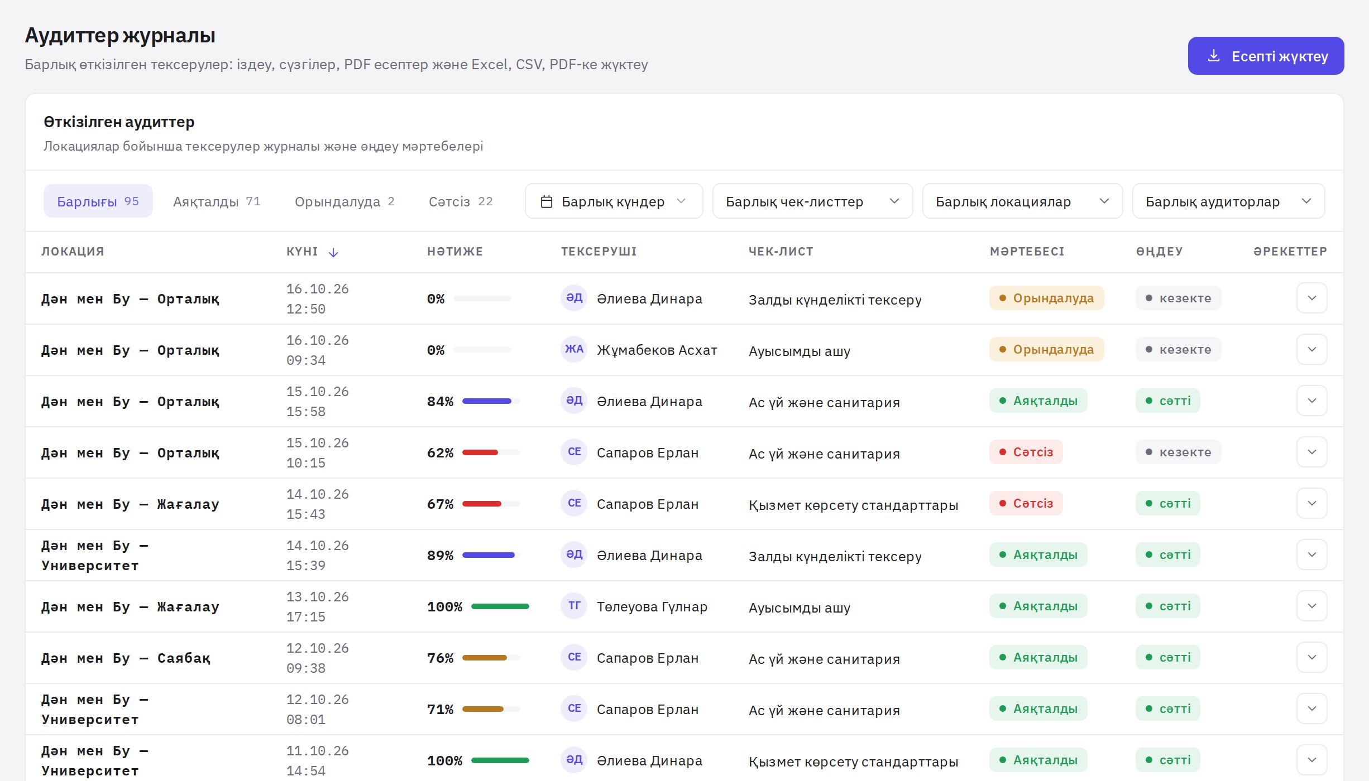Click Дән мен Бу — Саябақ location
The width and height of the screenshot is (1369, 781).
[126, 658]
